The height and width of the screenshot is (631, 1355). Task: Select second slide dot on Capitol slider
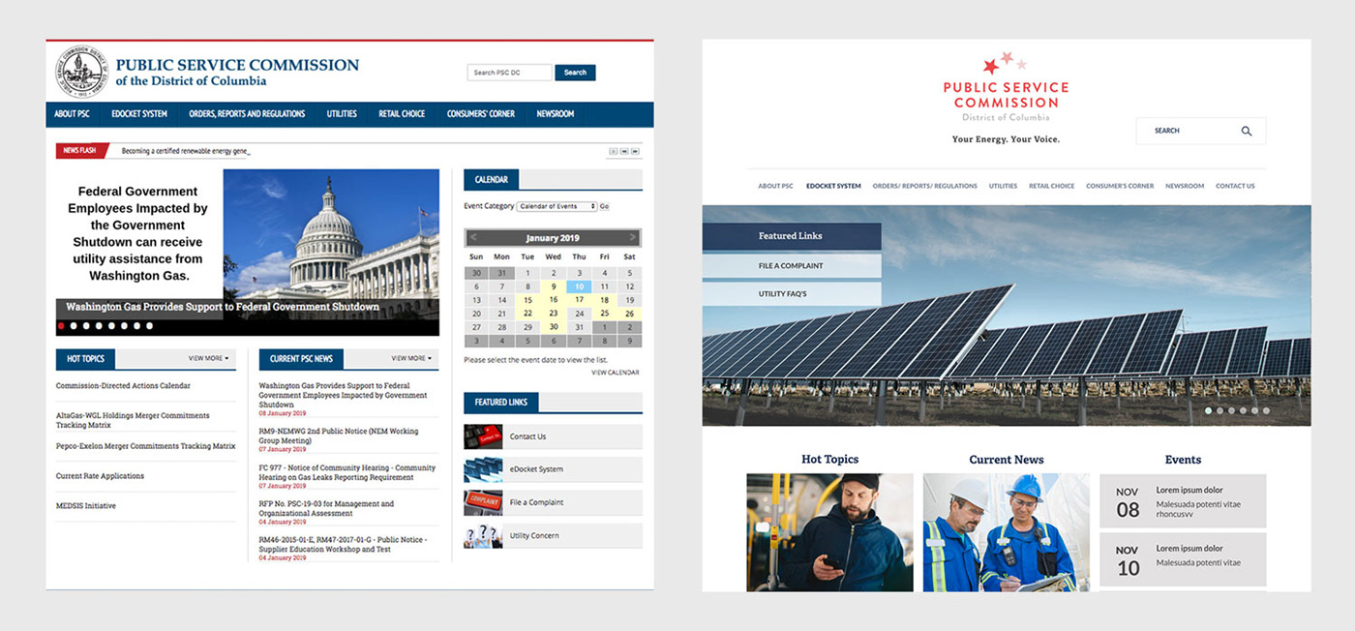pyautogui.click(x=75, y=326)
